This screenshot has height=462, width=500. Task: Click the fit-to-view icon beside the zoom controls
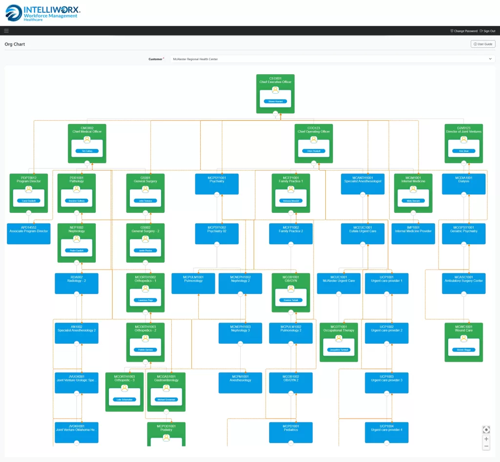tap(486, 429)
